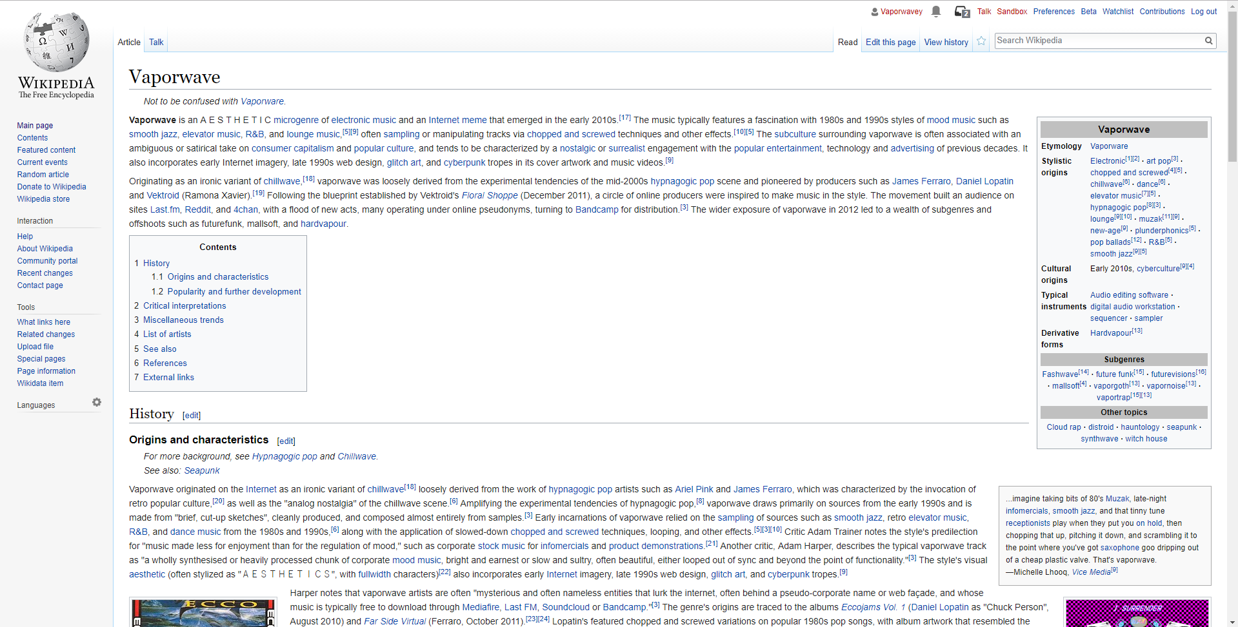
Task: Open the View history tab
Action: 946,42
